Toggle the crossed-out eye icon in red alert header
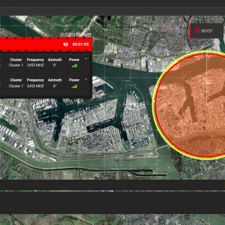This screenshot has height=225, width=225. [x=66, y=44]
